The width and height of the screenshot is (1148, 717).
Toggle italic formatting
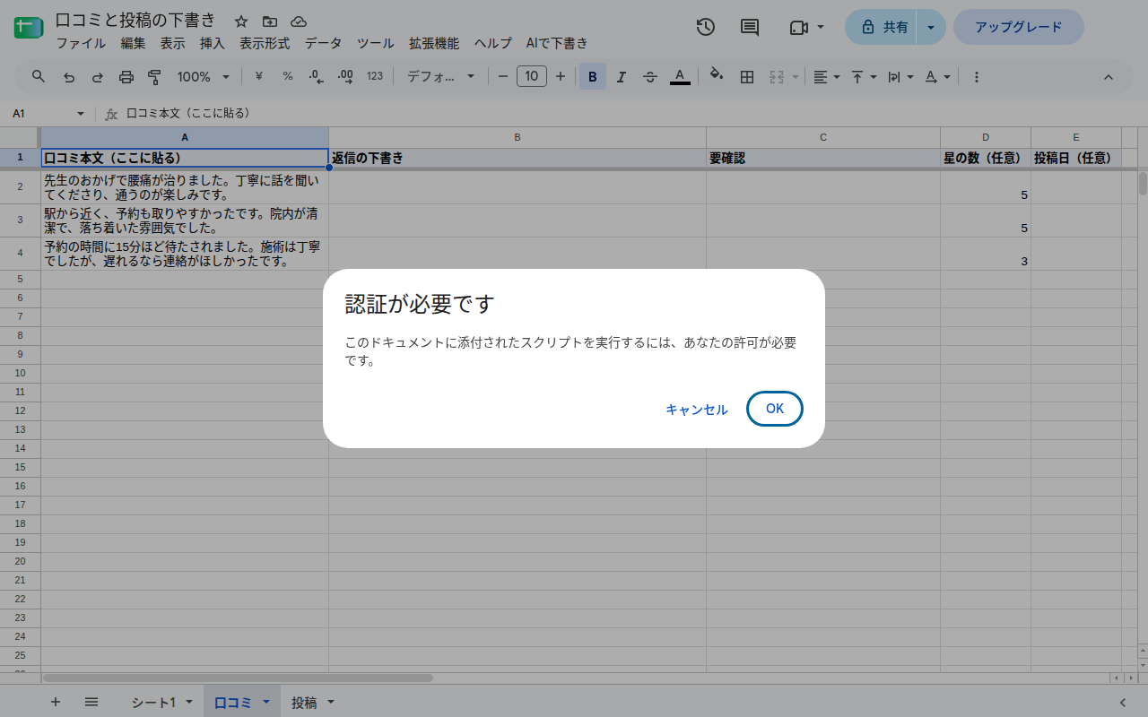622,77
